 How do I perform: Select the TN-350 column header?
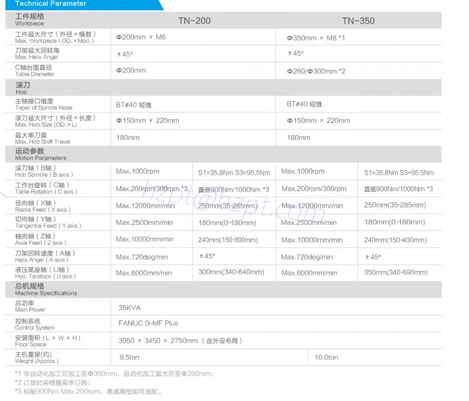point(358,21)
